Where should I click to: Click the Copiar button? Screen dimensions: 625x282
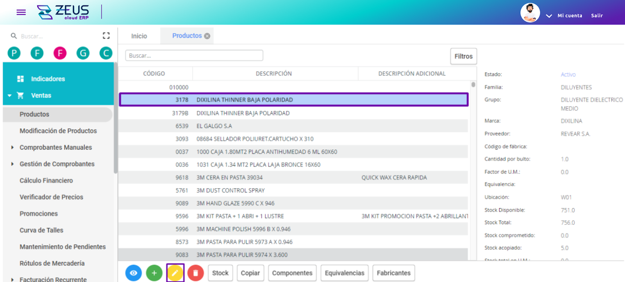(x=250, y=273)
